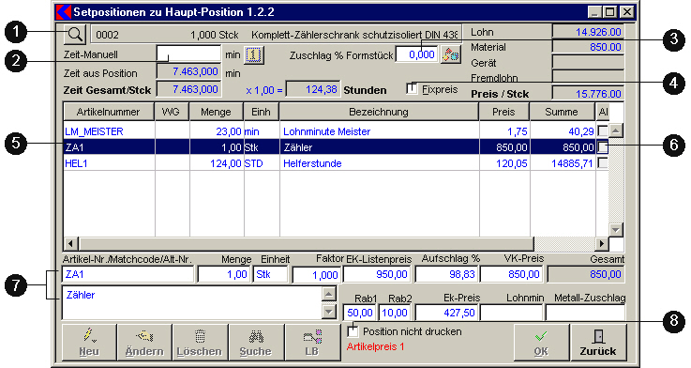This screenshot has width=691, height=368.
Task: Open Suche with the binoculars button
Action: pos(256,343)
